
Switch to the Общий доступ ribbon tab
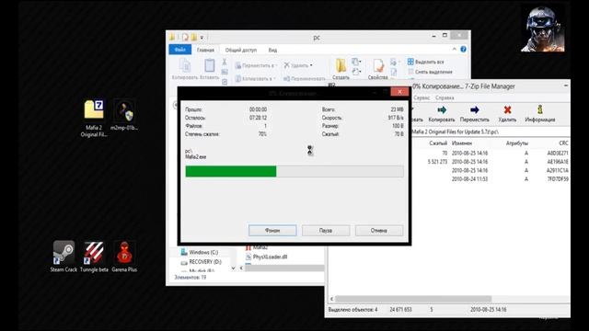241,50
